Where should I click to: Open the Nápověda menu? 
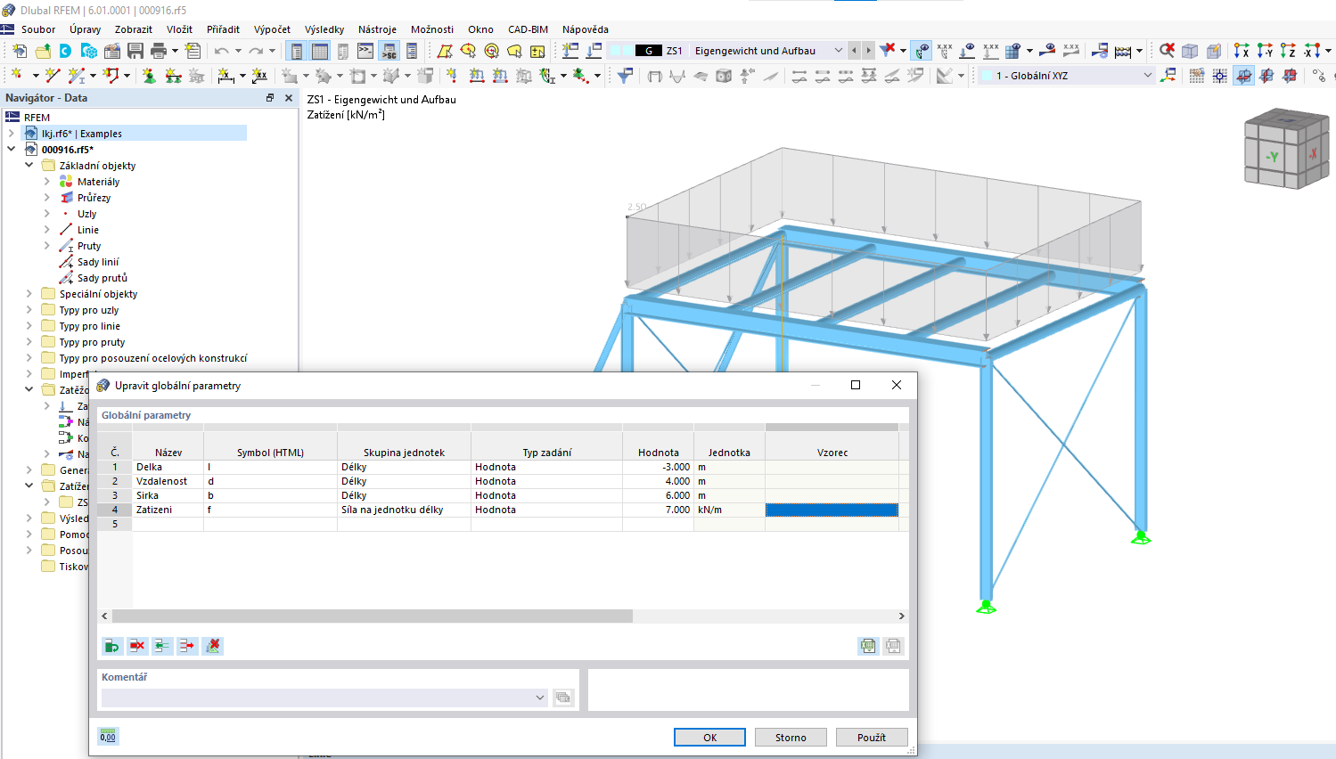586,29
